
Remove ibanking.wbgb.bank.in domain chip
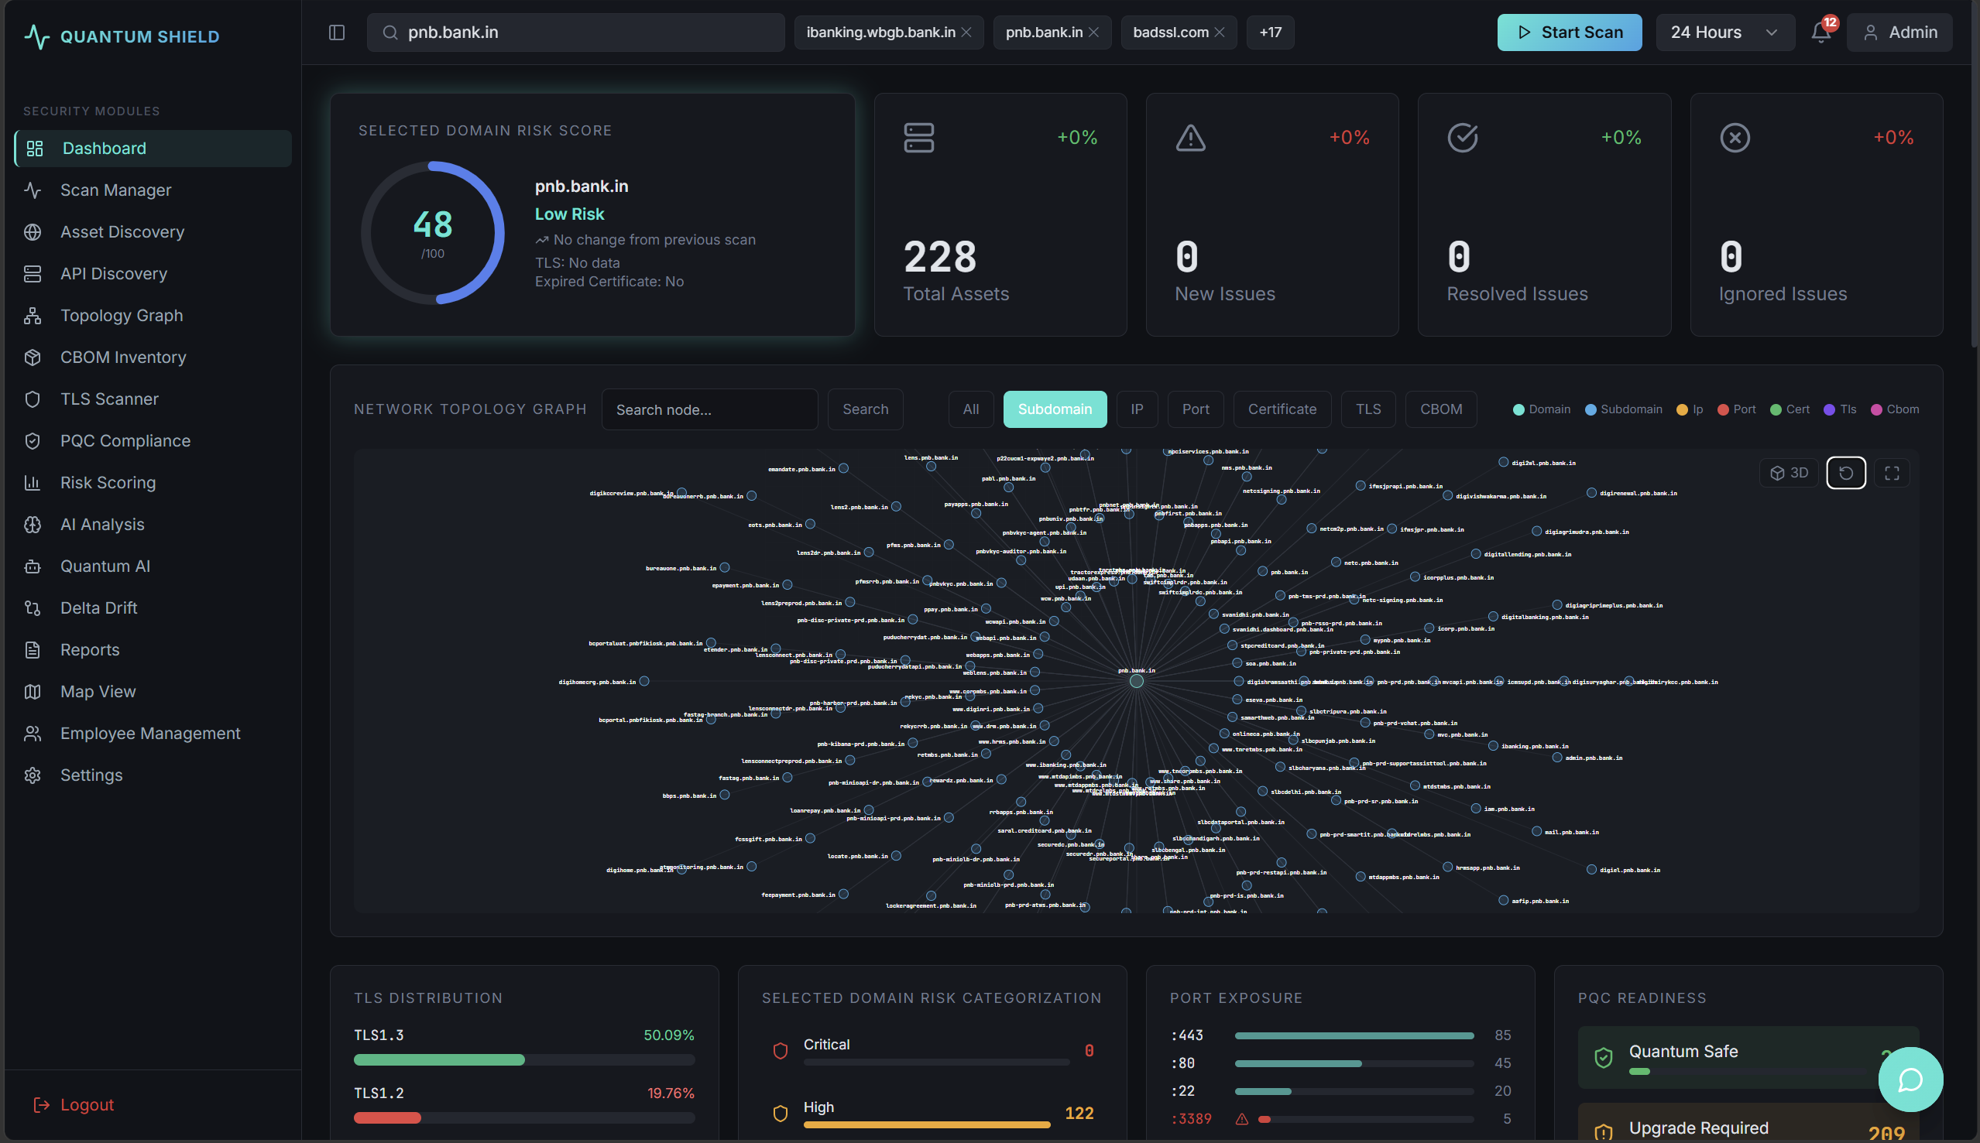966,33
